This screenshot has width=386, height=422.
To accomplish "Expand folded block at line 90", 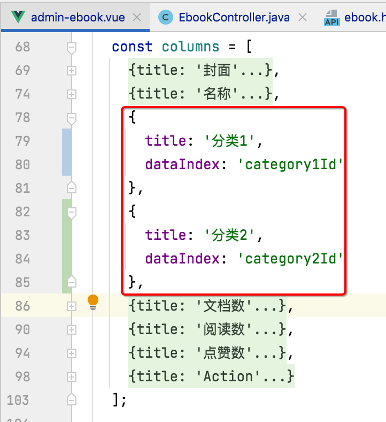I will coord(72,330).
